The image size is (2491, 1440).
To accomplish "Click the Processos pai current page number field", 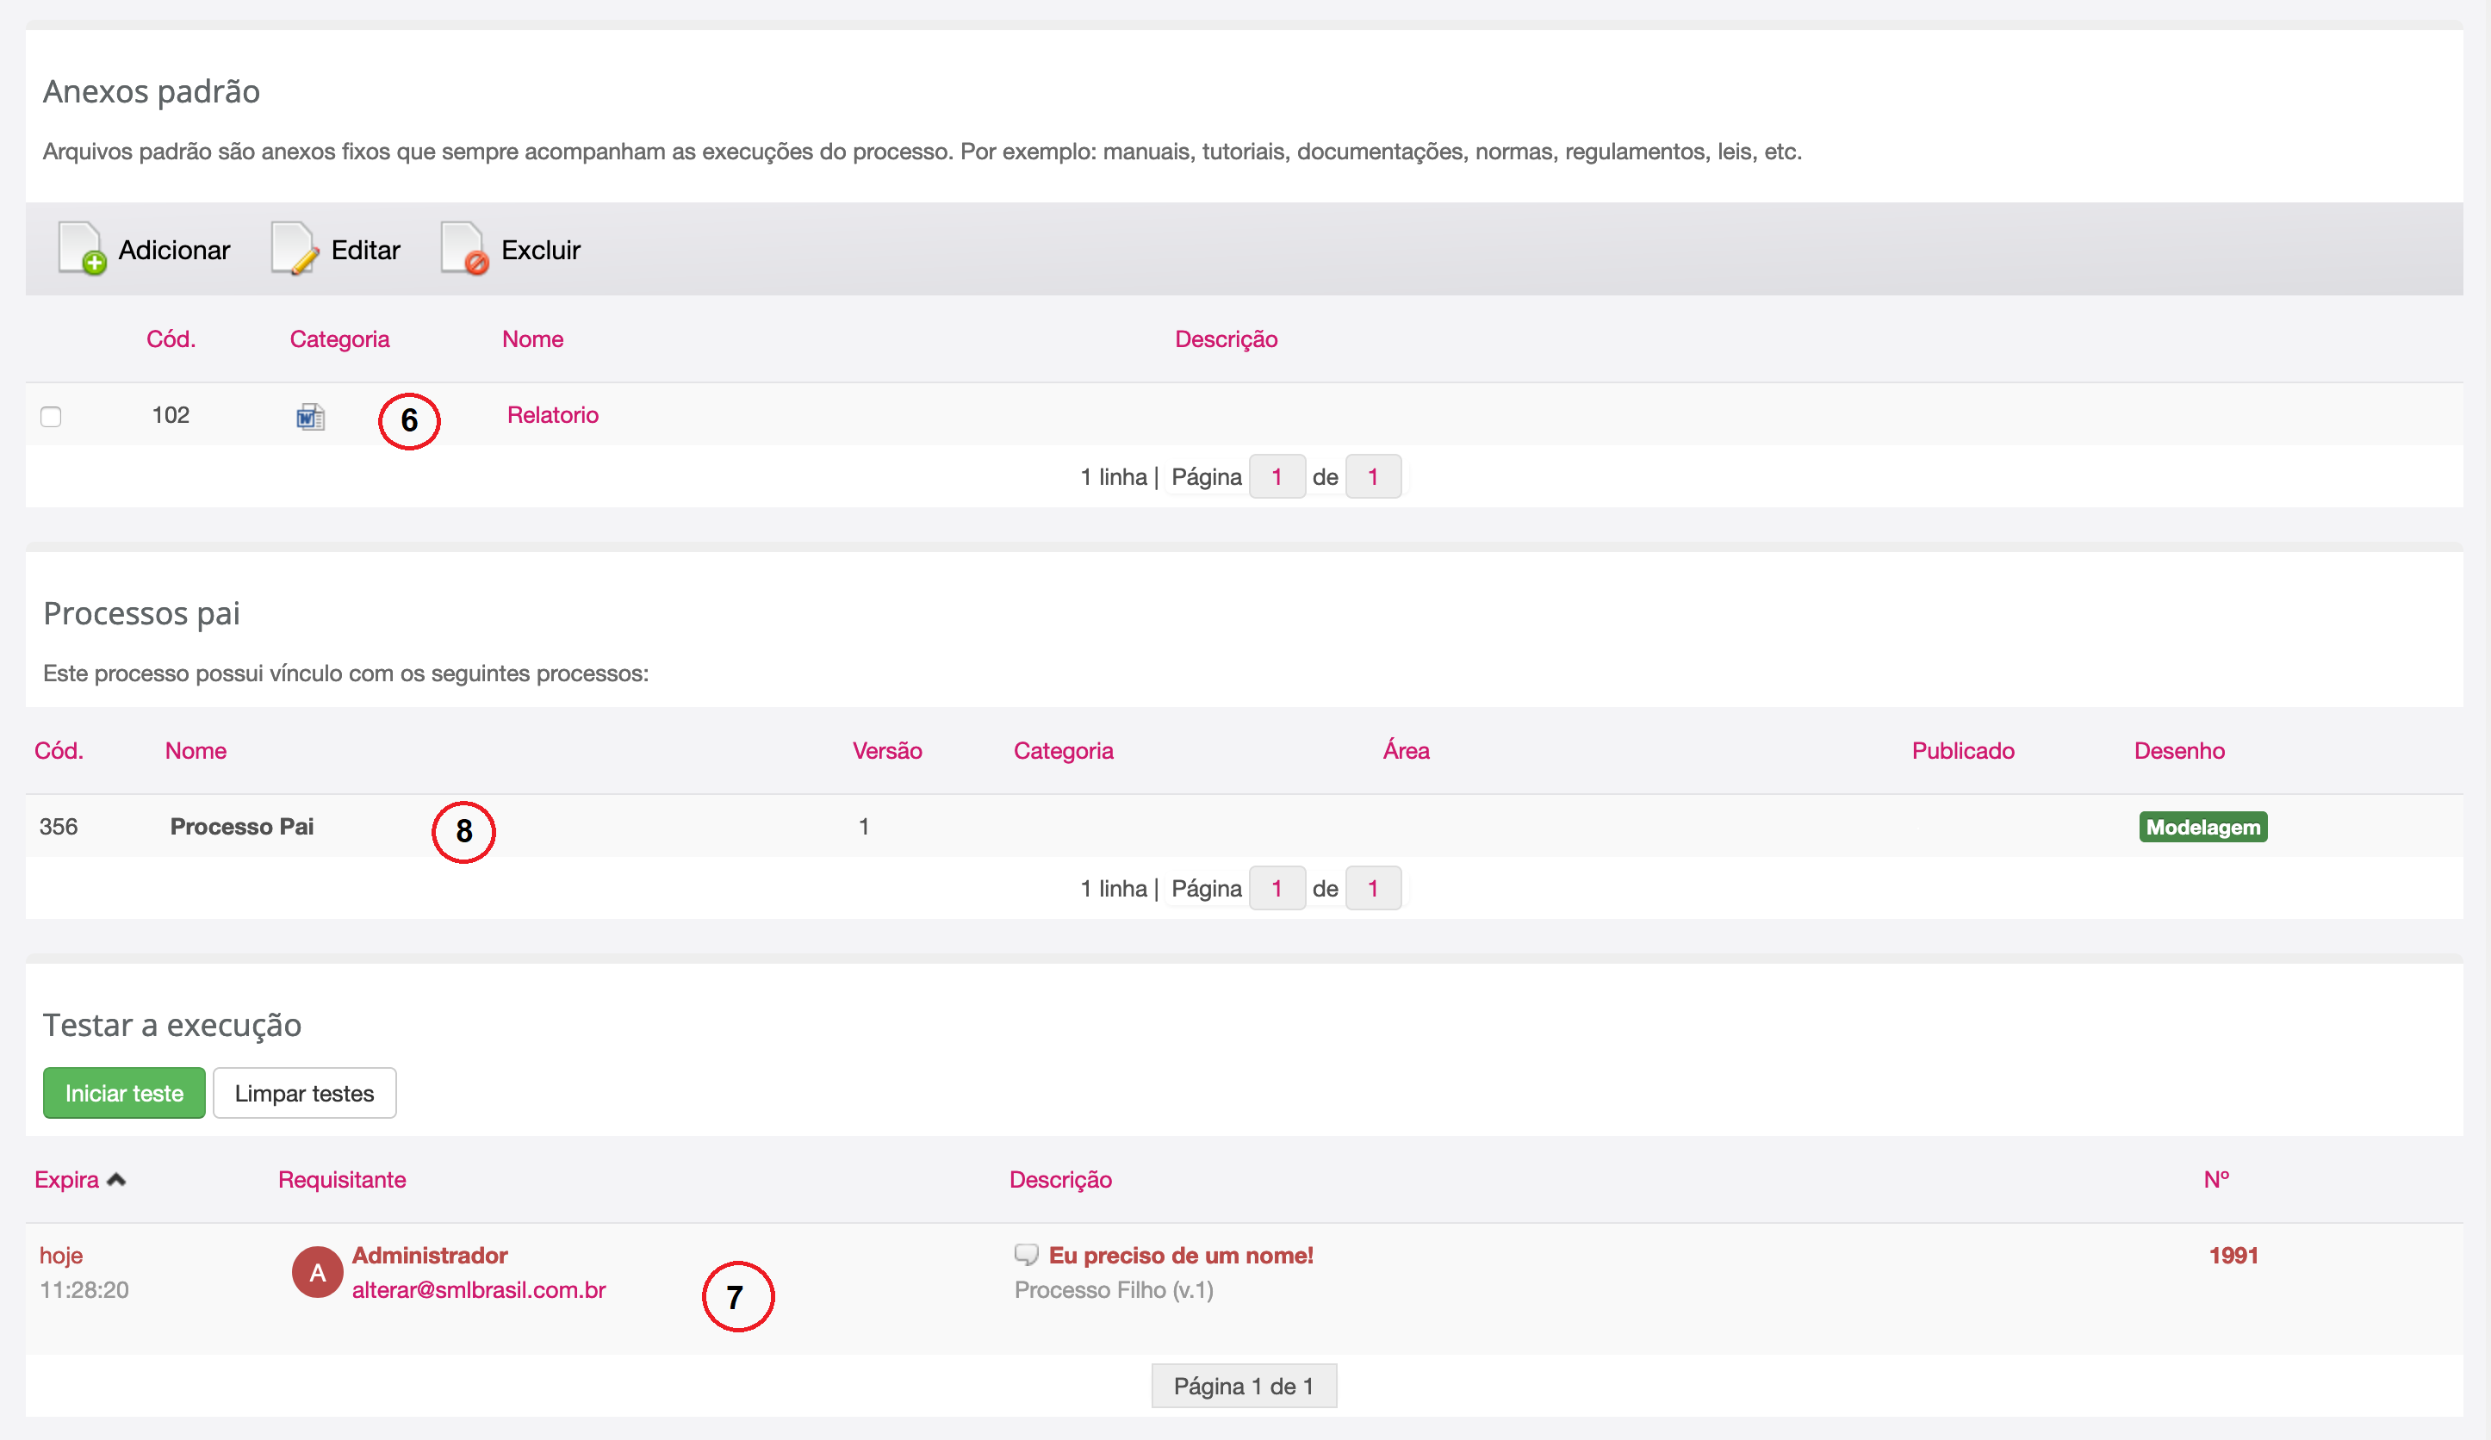I will point(1277,889).
